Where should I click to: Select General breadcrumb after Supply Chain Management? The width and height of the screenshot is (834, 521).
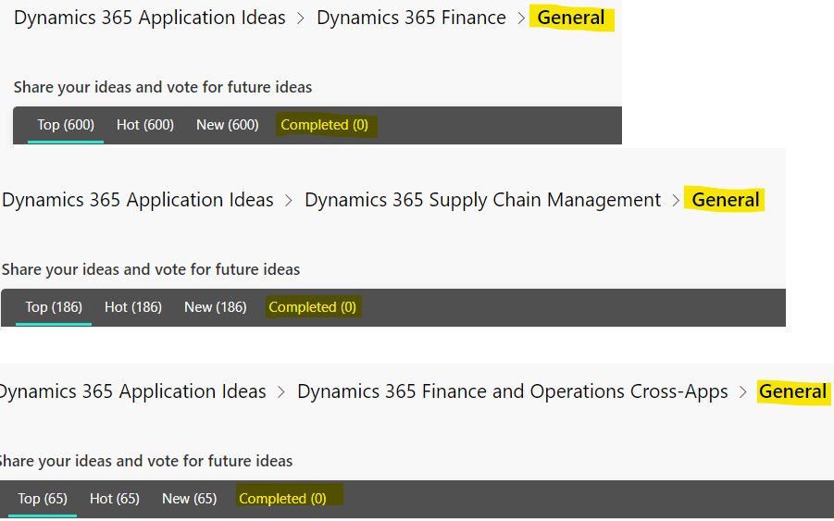pos(726,200)
